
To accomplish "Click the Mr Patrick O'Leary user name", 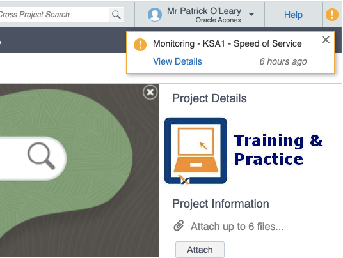I will pyautogui.click(x=204, y=11).
